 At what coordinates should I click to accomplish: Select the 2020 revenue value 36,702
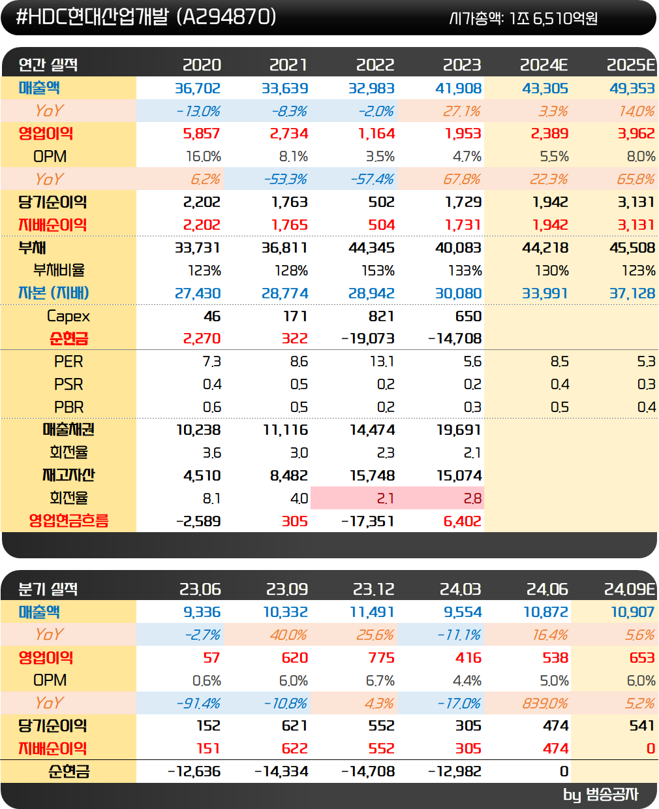(198, 88)
